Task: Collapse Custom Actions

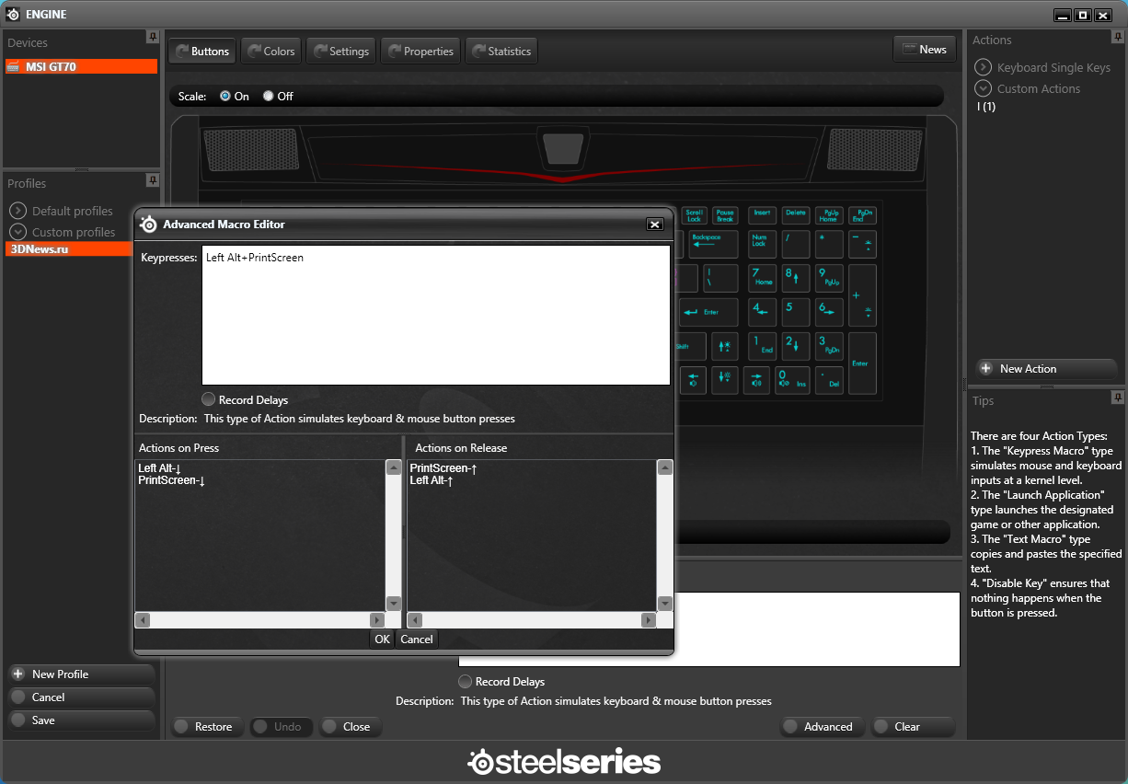Action: tap(984, 88)
